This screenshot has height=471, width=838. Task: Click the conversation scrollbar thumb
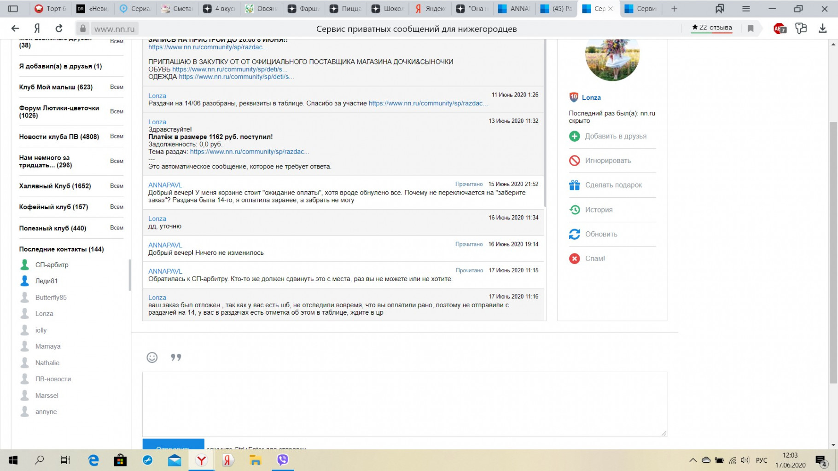point(545,123)
